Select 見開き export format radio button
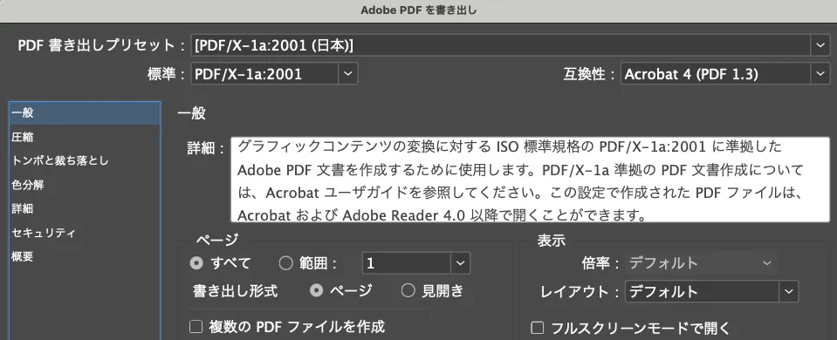The height and width of the screenshot is (340, 837). [408, 290]
